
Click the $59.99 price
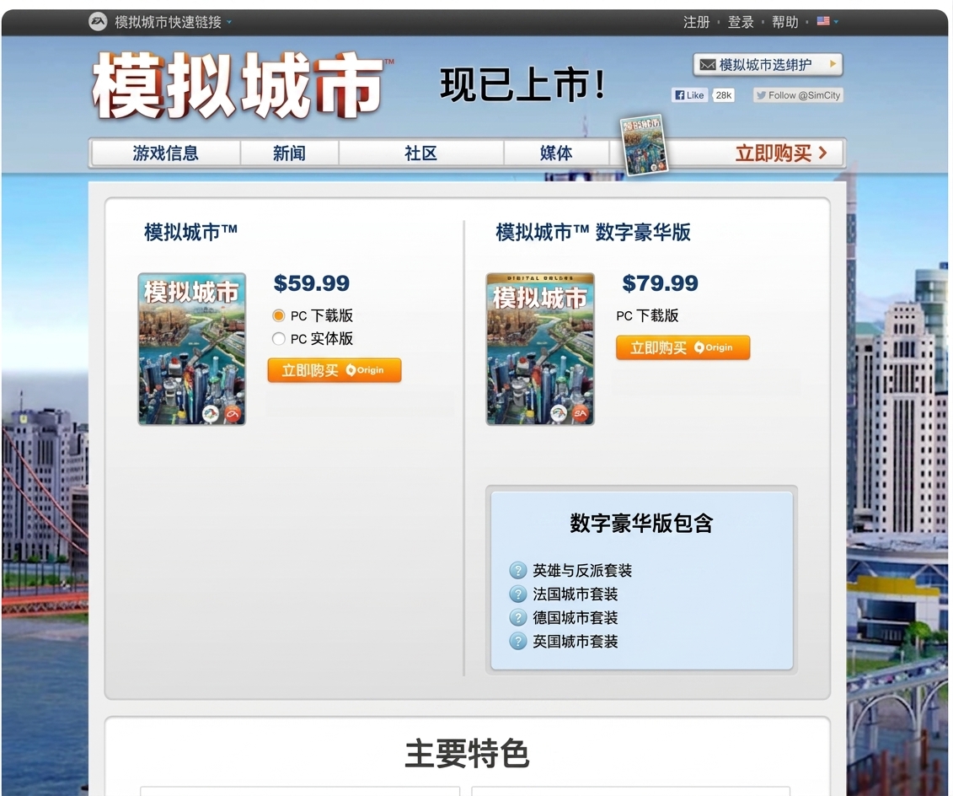(311, 282)
